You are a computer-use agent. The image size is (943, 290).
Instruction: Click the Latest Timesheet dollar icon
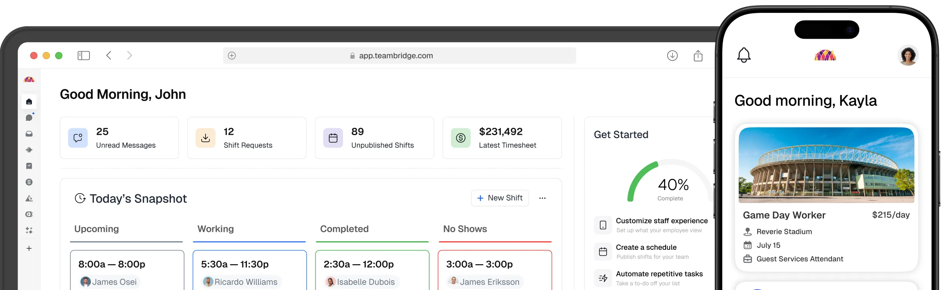point(461,138)
